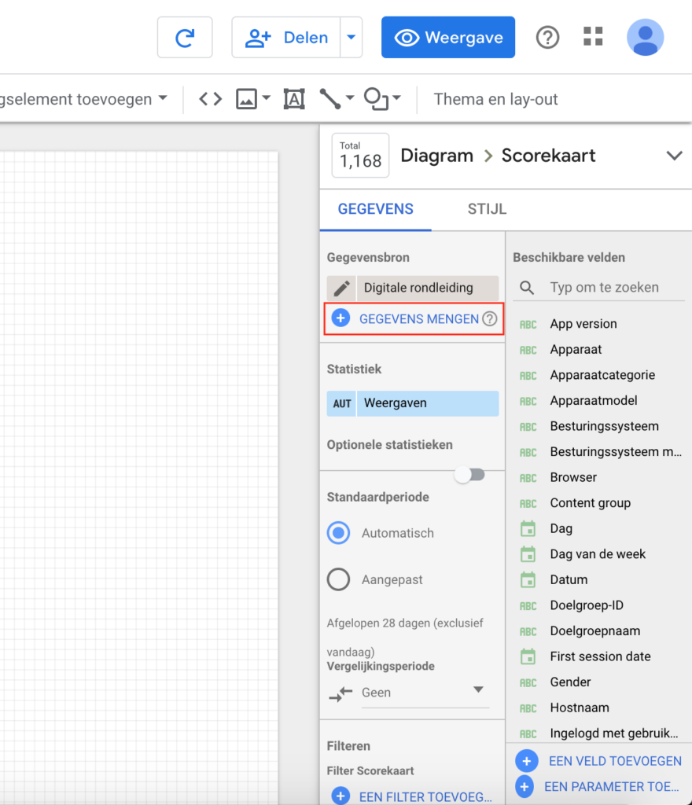The image size is (692, 805).
Task: Select the text box tool icon
Action: pos(294,99)
